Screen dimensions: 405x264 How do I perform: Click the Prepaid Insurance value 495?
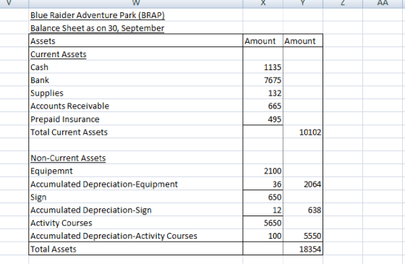point(263,119)
